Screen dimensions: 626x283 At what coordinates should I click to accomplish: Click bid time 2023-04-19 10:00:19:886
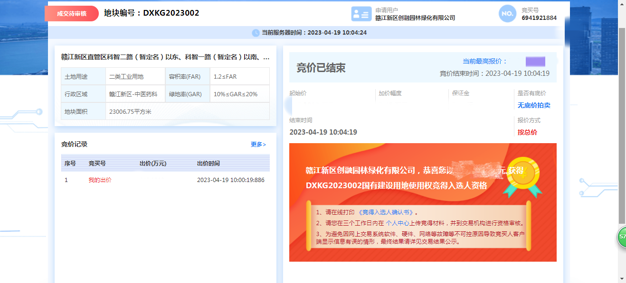pos(231,180)
